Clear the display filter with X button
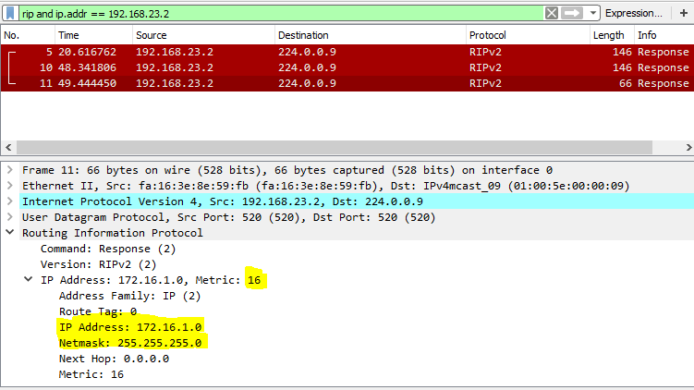This screenshot has height=390, width=694. pos(552,13)
